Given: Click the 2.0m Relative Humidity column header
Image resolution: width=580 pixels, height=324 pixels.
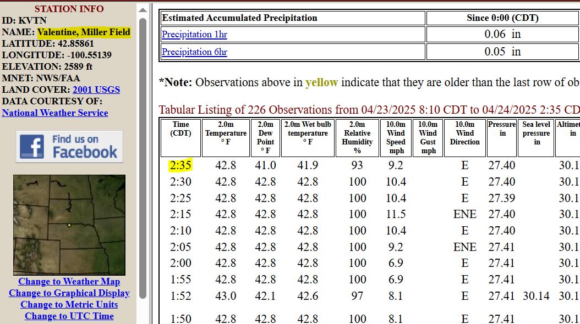Looking at the screenshot, I should [x=357, y=138].
